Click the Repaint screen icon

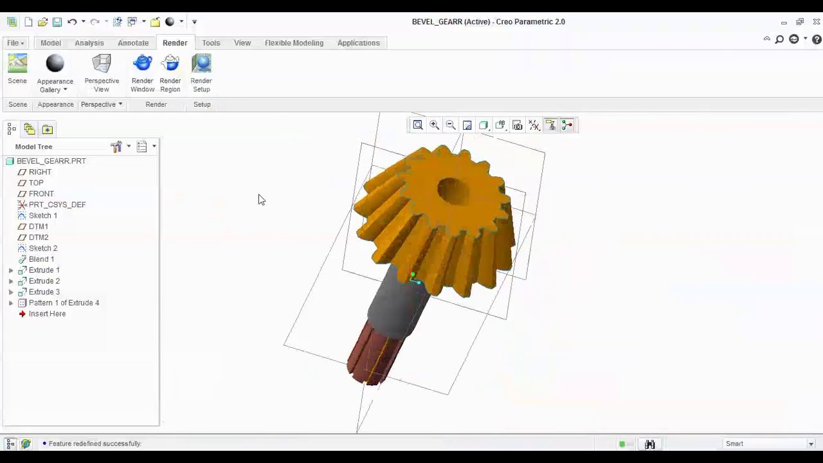pyautogui.click(x=467, y=125)
